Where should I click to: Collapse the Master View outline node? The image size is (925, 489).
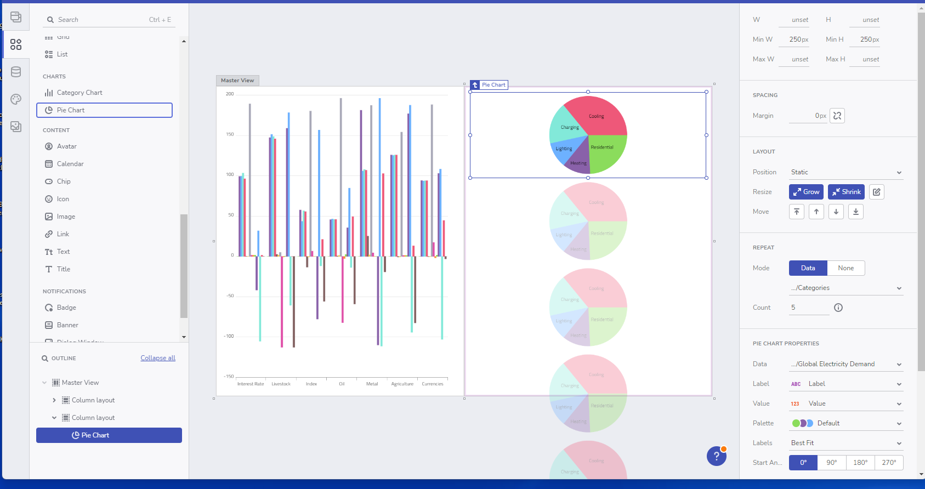[44, 383]
